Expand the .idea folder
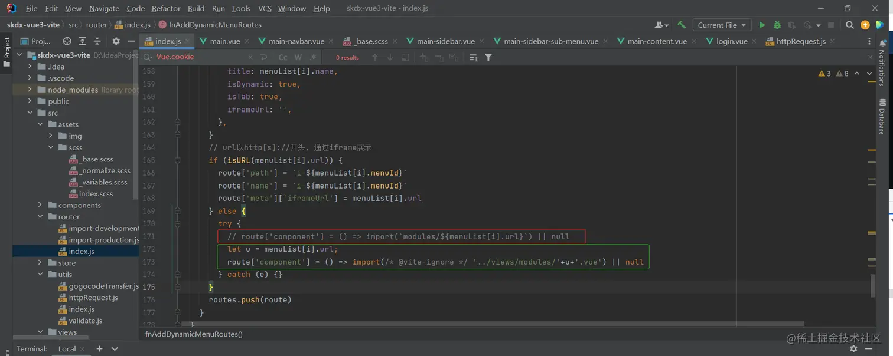This screenshot has width=893, height=356. tap(30, 67)
